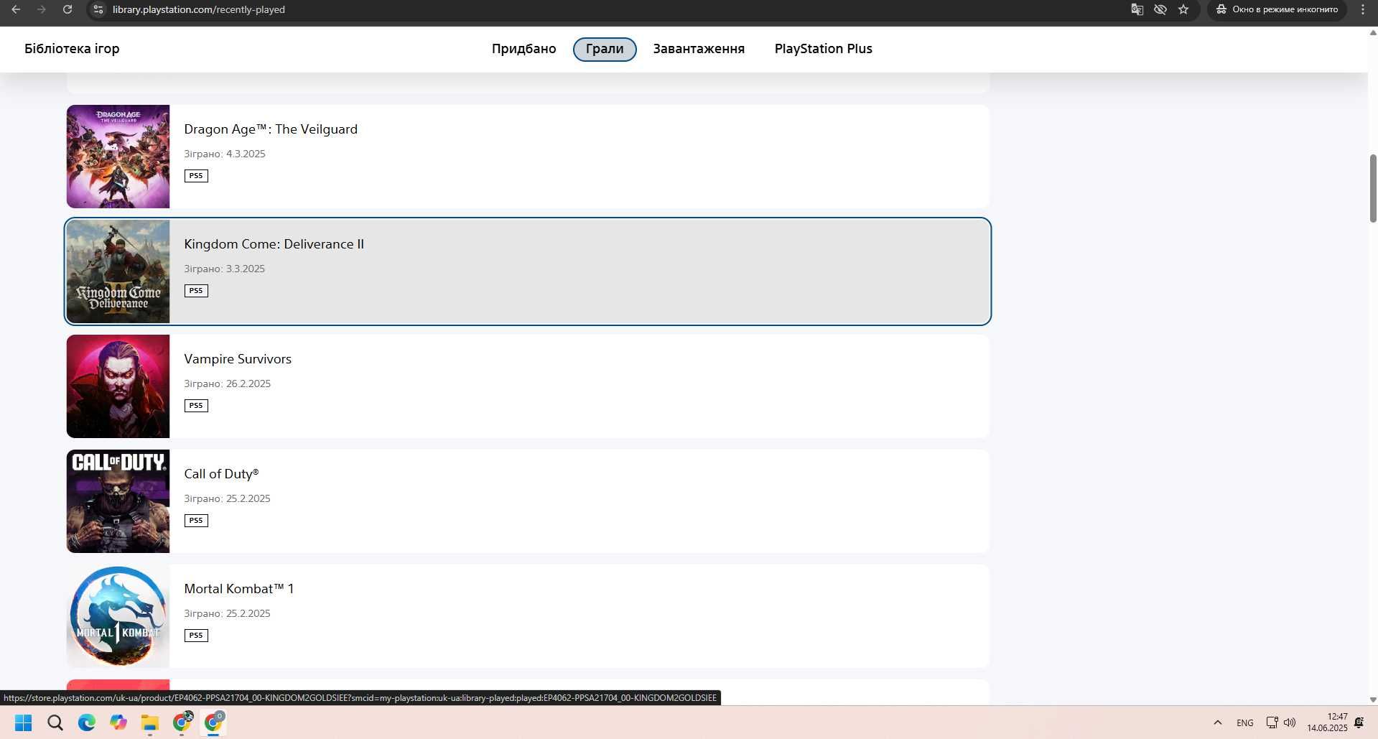This screenshot has height=739, width=1378.
Task: Switch the ENG input language indicator
Action: (1245, 722)
